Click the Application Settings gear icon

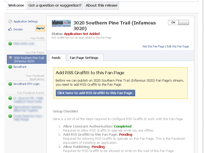(x=10, y=21)
